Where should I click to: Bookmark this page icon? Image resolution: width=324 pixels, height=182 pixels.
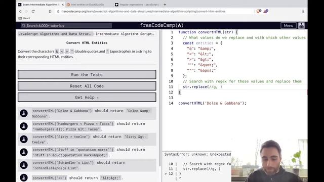(50, 11)
